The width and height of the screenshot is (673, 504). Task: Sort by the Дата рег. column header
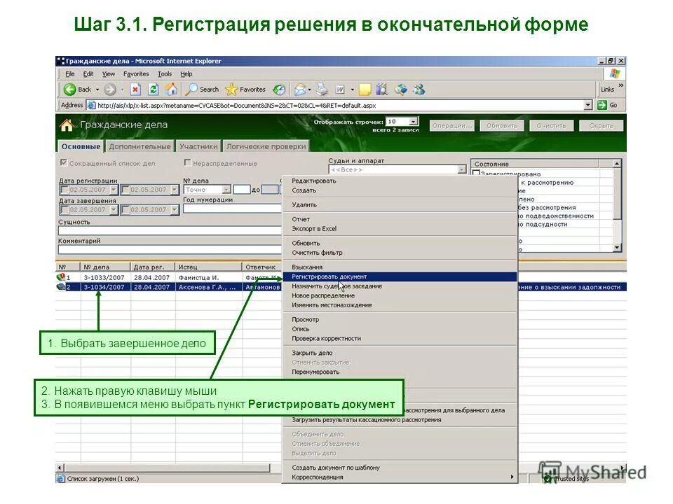(x=152, y=267)
